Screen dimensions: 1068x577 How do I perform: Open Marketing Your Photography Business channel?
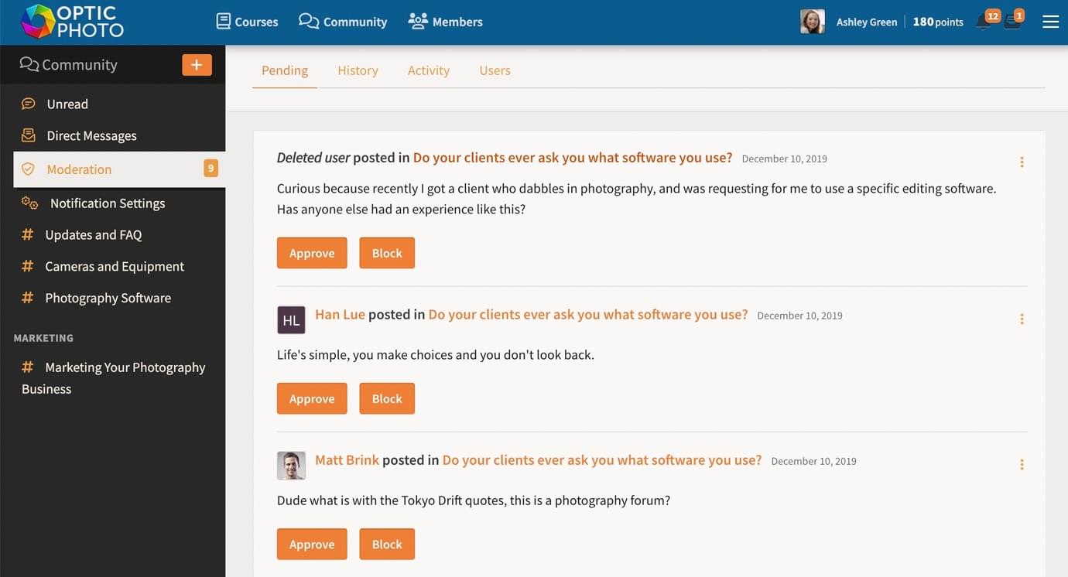tap(114, 377)
